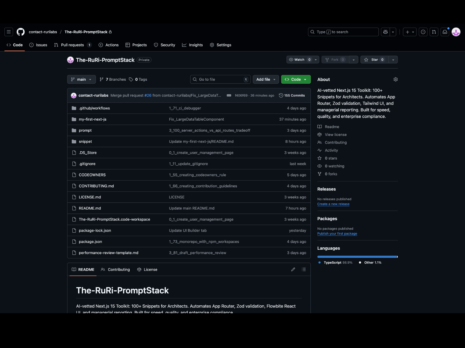Click the book icon next to Readme
Viewport: 465px width, 348px height.
tap(319, 127)
